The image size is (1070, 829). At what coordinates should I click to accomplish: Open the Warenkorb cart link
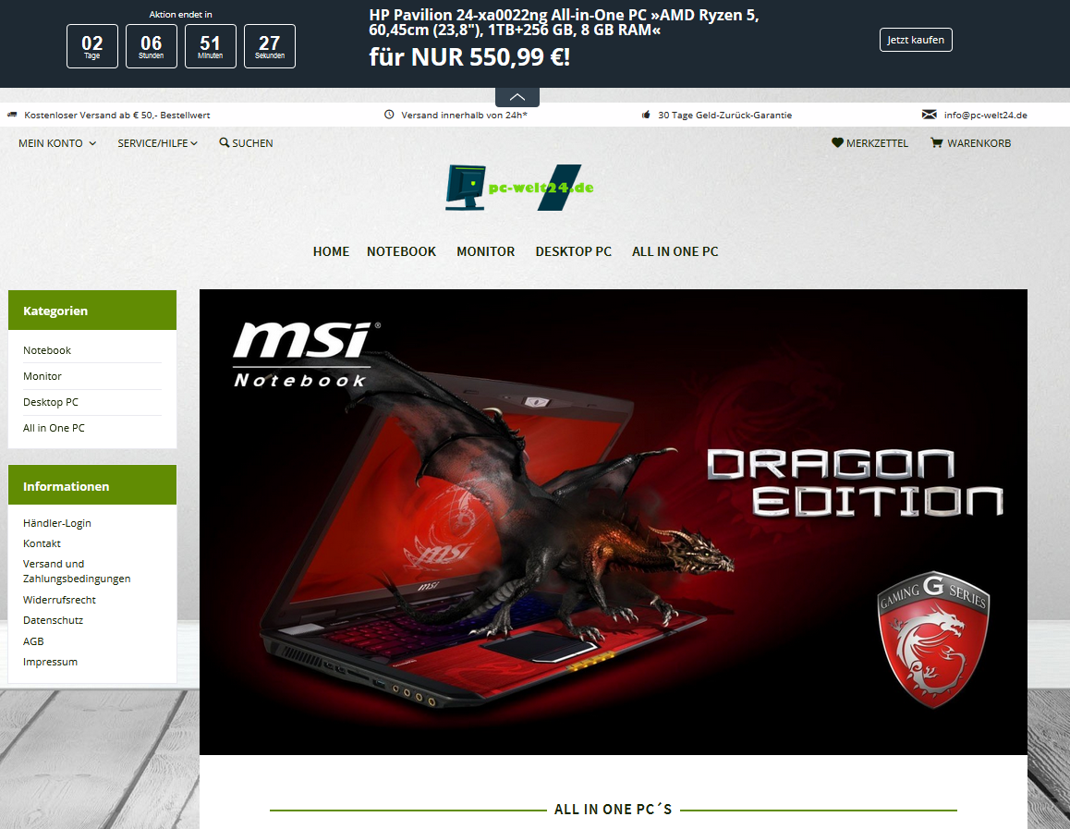(x=971, y=143)
